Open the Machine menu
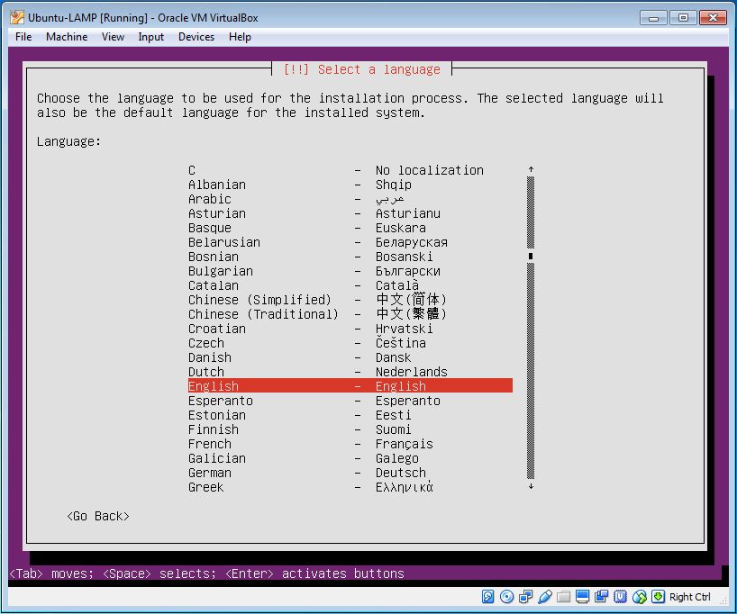The height and width of the screenshot is (614, 737). pyautogui.click(x=67, y=37)
